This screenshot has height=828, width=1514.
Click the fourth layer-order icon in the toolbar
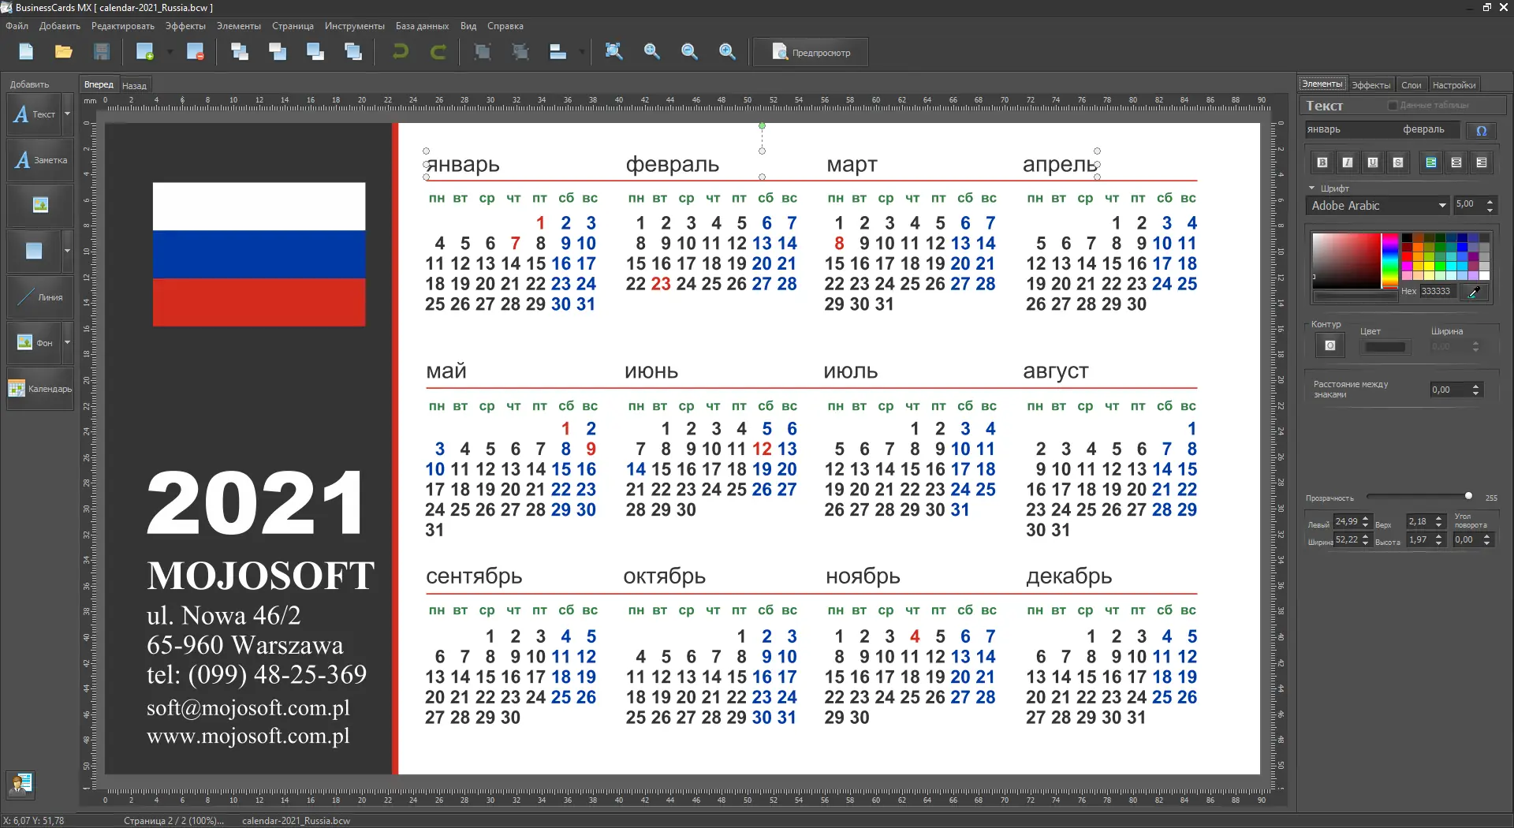point(353,52)
